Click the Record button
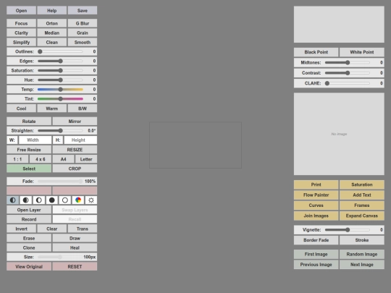391x293 pixels. (29, 219)
